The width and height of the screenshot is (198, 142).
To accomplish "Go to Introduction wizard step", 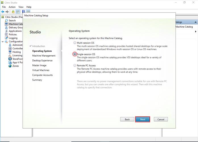I will point(39,46).
